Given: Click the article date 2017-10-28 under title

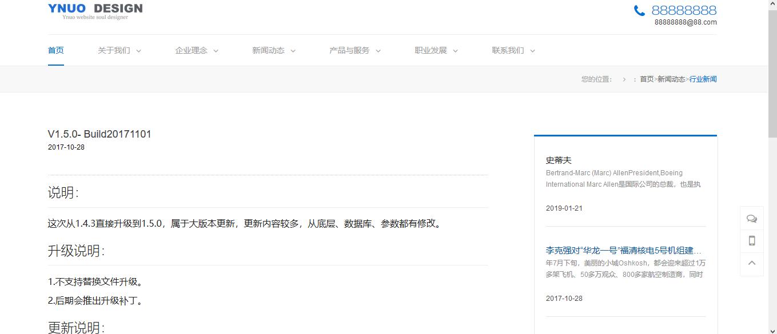Looking at the screenshot, I should [66, 147].
